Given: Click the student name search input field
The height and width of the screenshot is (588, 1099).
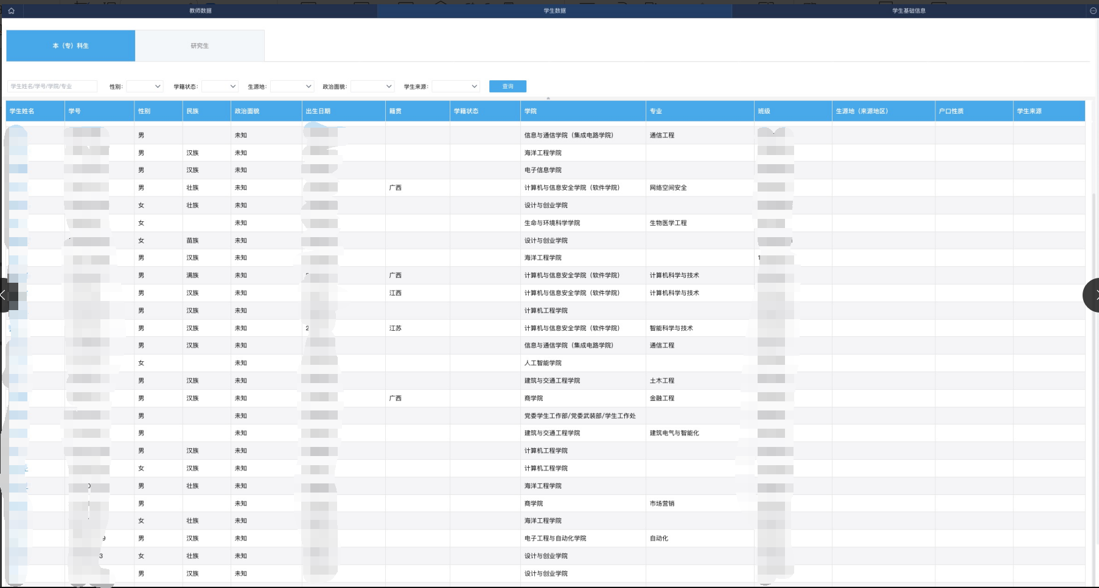Looking at the screenshot, I should click(x=52, y=86).
